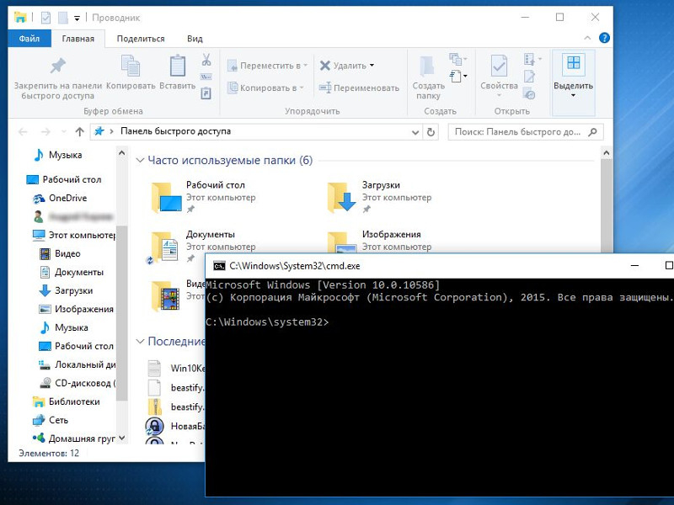Click the Выделить grid icon
674x505 pixels.
tap(574, 63)
